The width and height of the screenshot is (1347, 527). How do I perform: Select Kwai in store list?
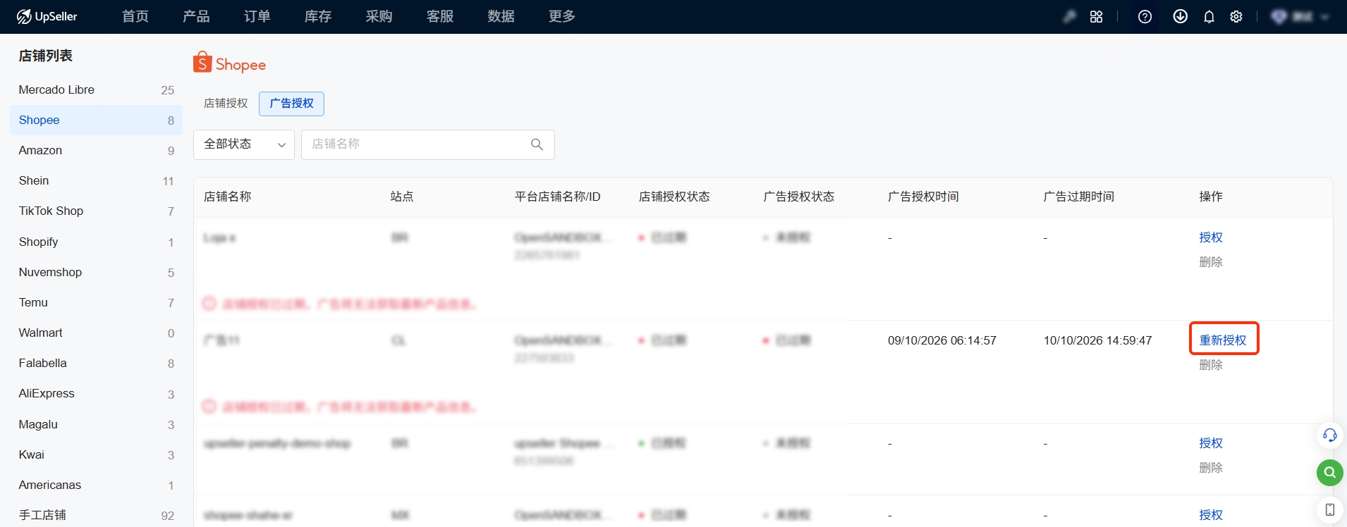[x=96, y=454]
